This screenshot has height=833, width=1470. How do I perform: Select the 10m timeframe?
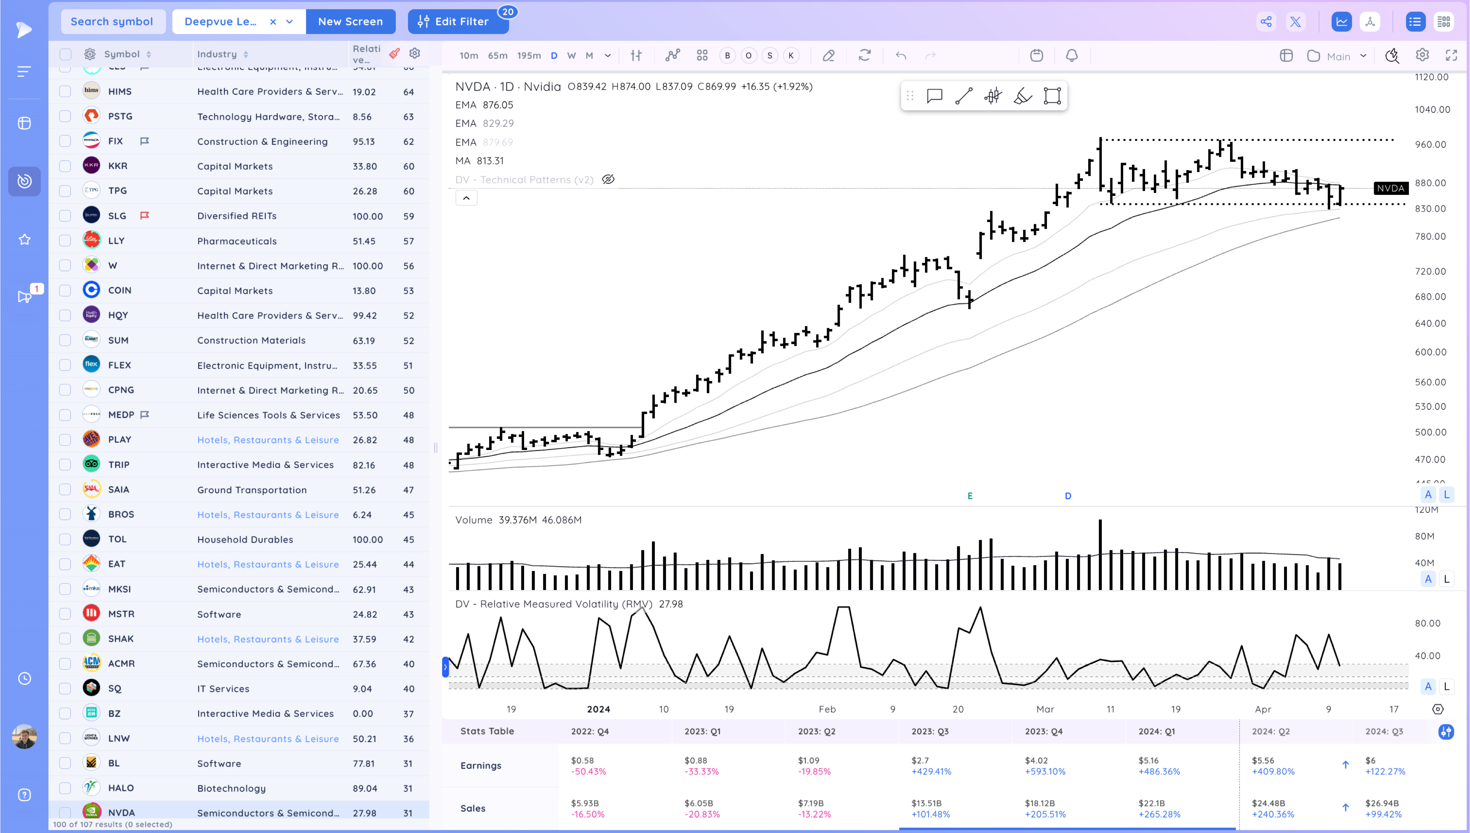pos(468,56)
